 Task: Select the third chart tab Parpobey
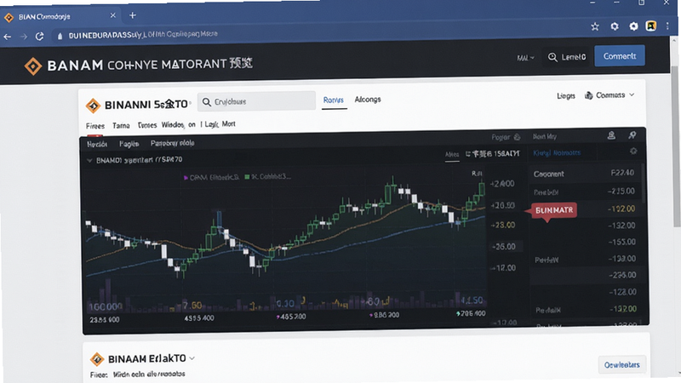173,143
